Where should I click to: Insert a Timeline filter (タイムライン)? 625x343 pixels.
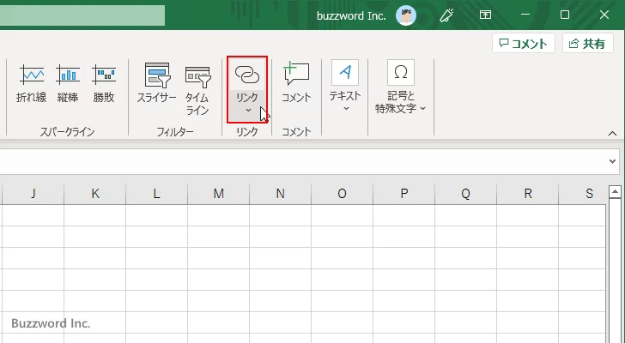[197, 88]
